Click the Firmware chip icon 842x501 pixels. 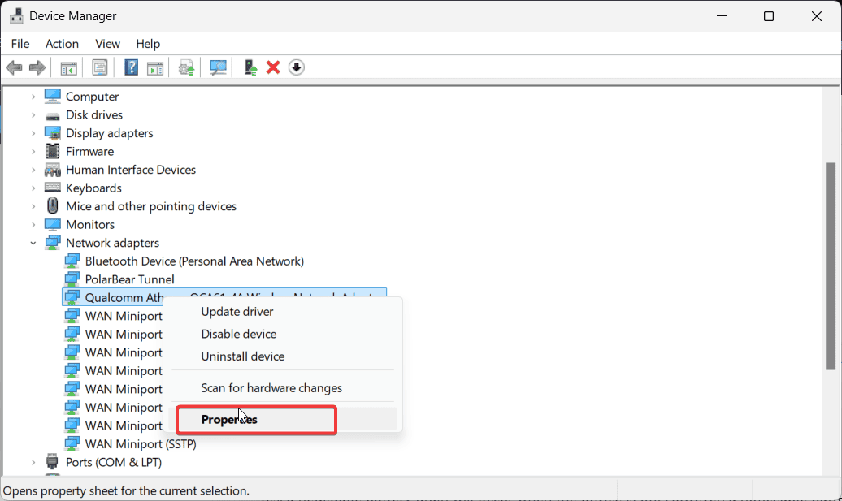pos(53,151)
